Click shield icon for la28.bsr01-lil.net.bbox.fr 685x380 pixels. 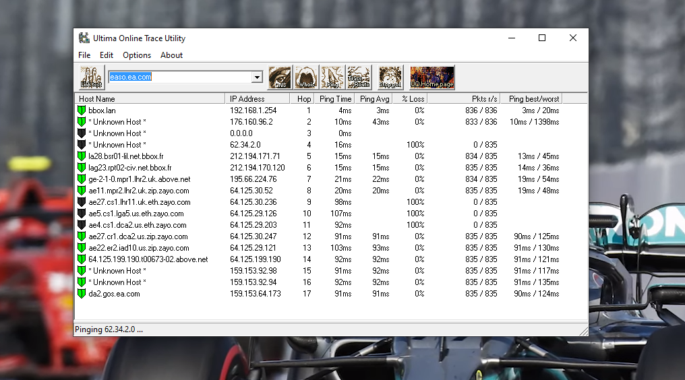point(82,156)
